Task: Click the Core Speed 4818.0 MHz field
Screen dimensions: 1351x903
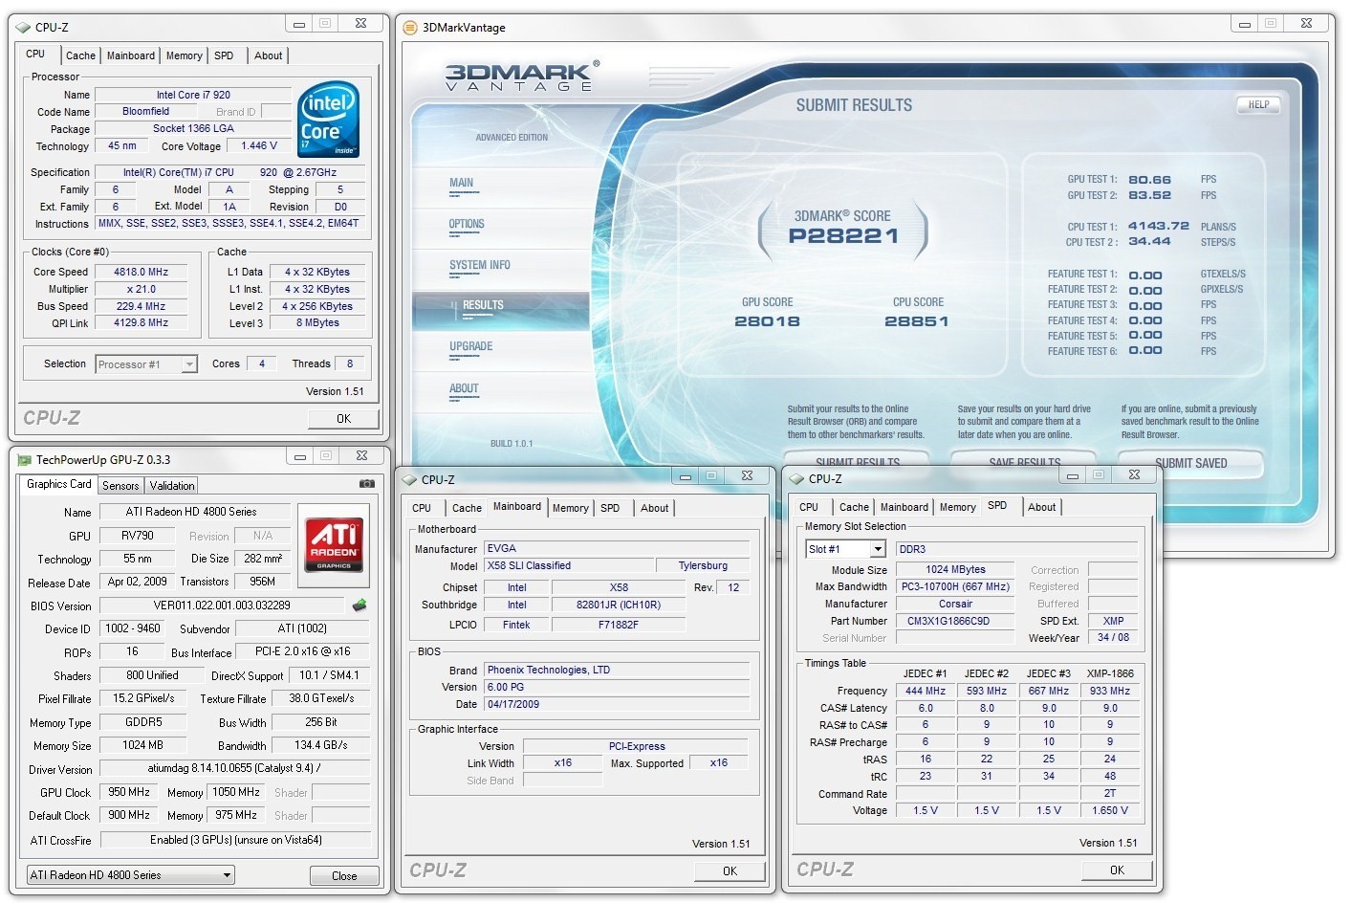Action: pyautogui.click(x=141, y=272)
